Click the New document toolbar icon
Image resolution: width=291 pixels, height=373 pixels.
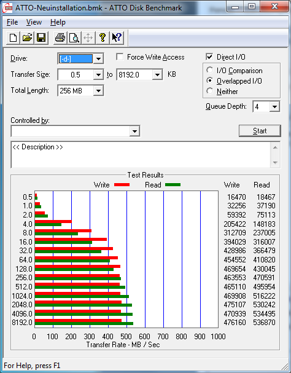click(13, 38)
